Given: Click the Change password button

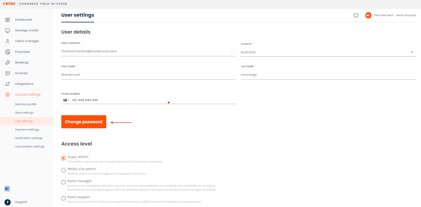Looking at the screenshot, I should pyautogui.click(x=84, y=122).
